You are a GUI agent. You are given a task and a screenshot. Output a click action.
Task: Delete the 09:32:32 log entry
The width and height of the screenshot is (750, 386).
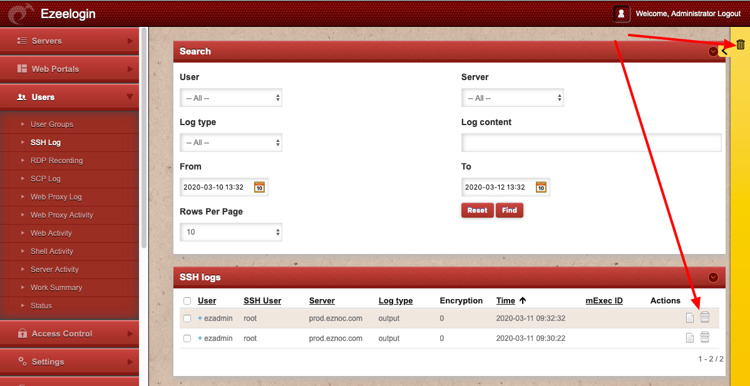[x=704, y=317]
